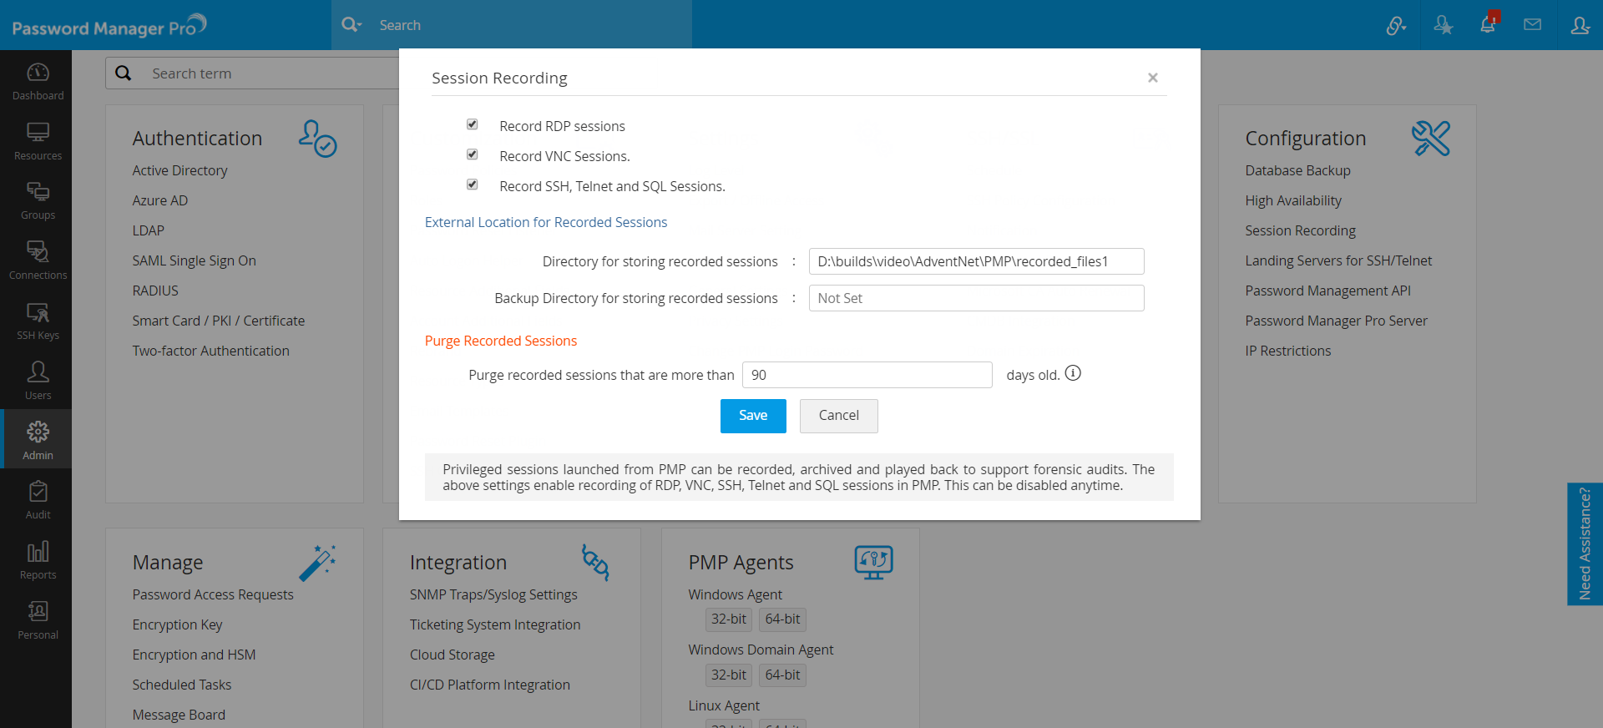Go to Resources in the sidebar
This screenshot has height=728, width=1603.
(x=38, y=141)
